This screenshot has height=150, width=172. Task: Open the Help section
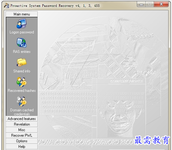[22, 147]
